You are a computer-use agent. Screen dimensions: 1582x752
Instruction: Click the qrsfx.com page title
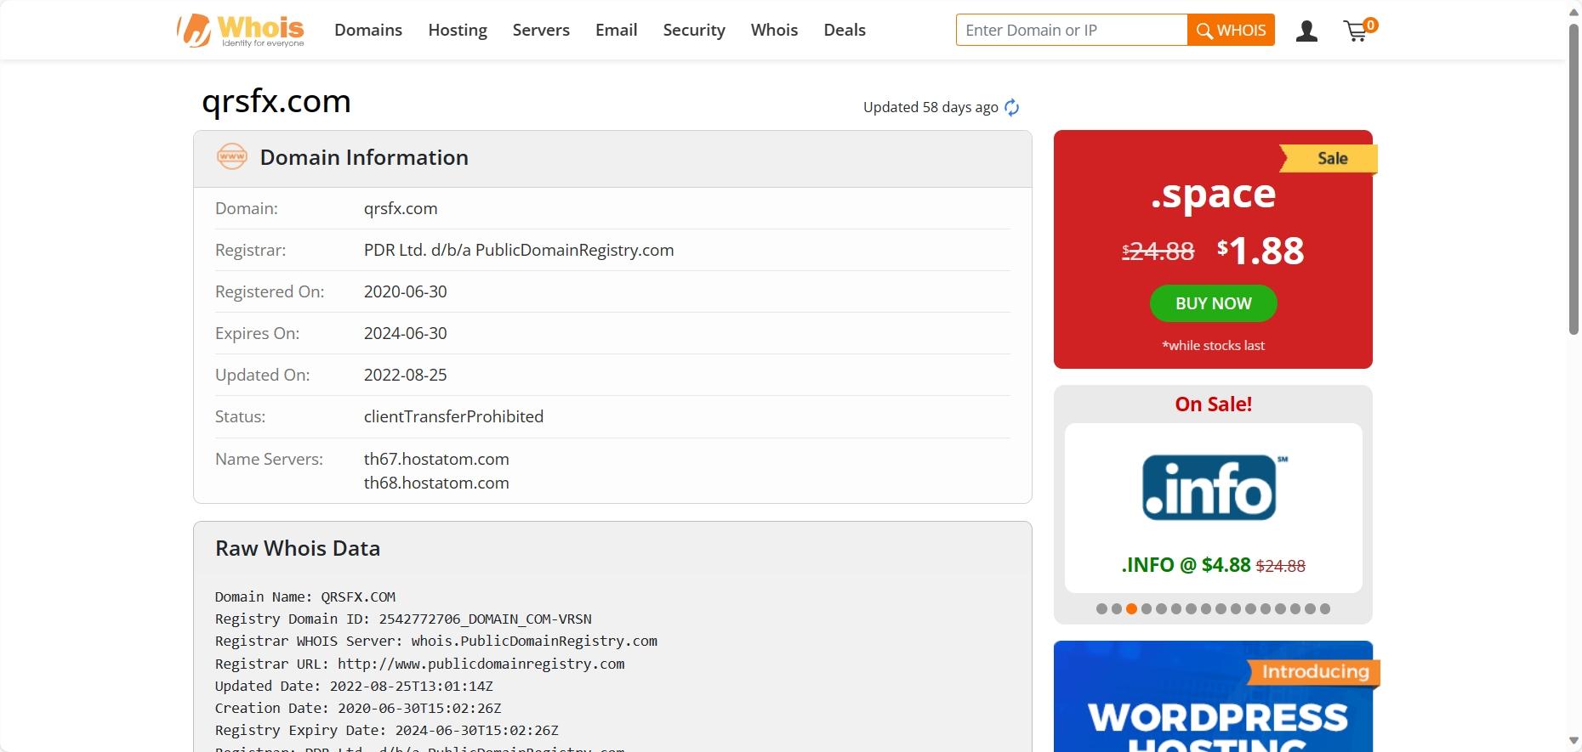[276, 101]
